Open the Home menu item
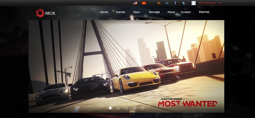Screen dimensions: 255x118 coord(104,12)
